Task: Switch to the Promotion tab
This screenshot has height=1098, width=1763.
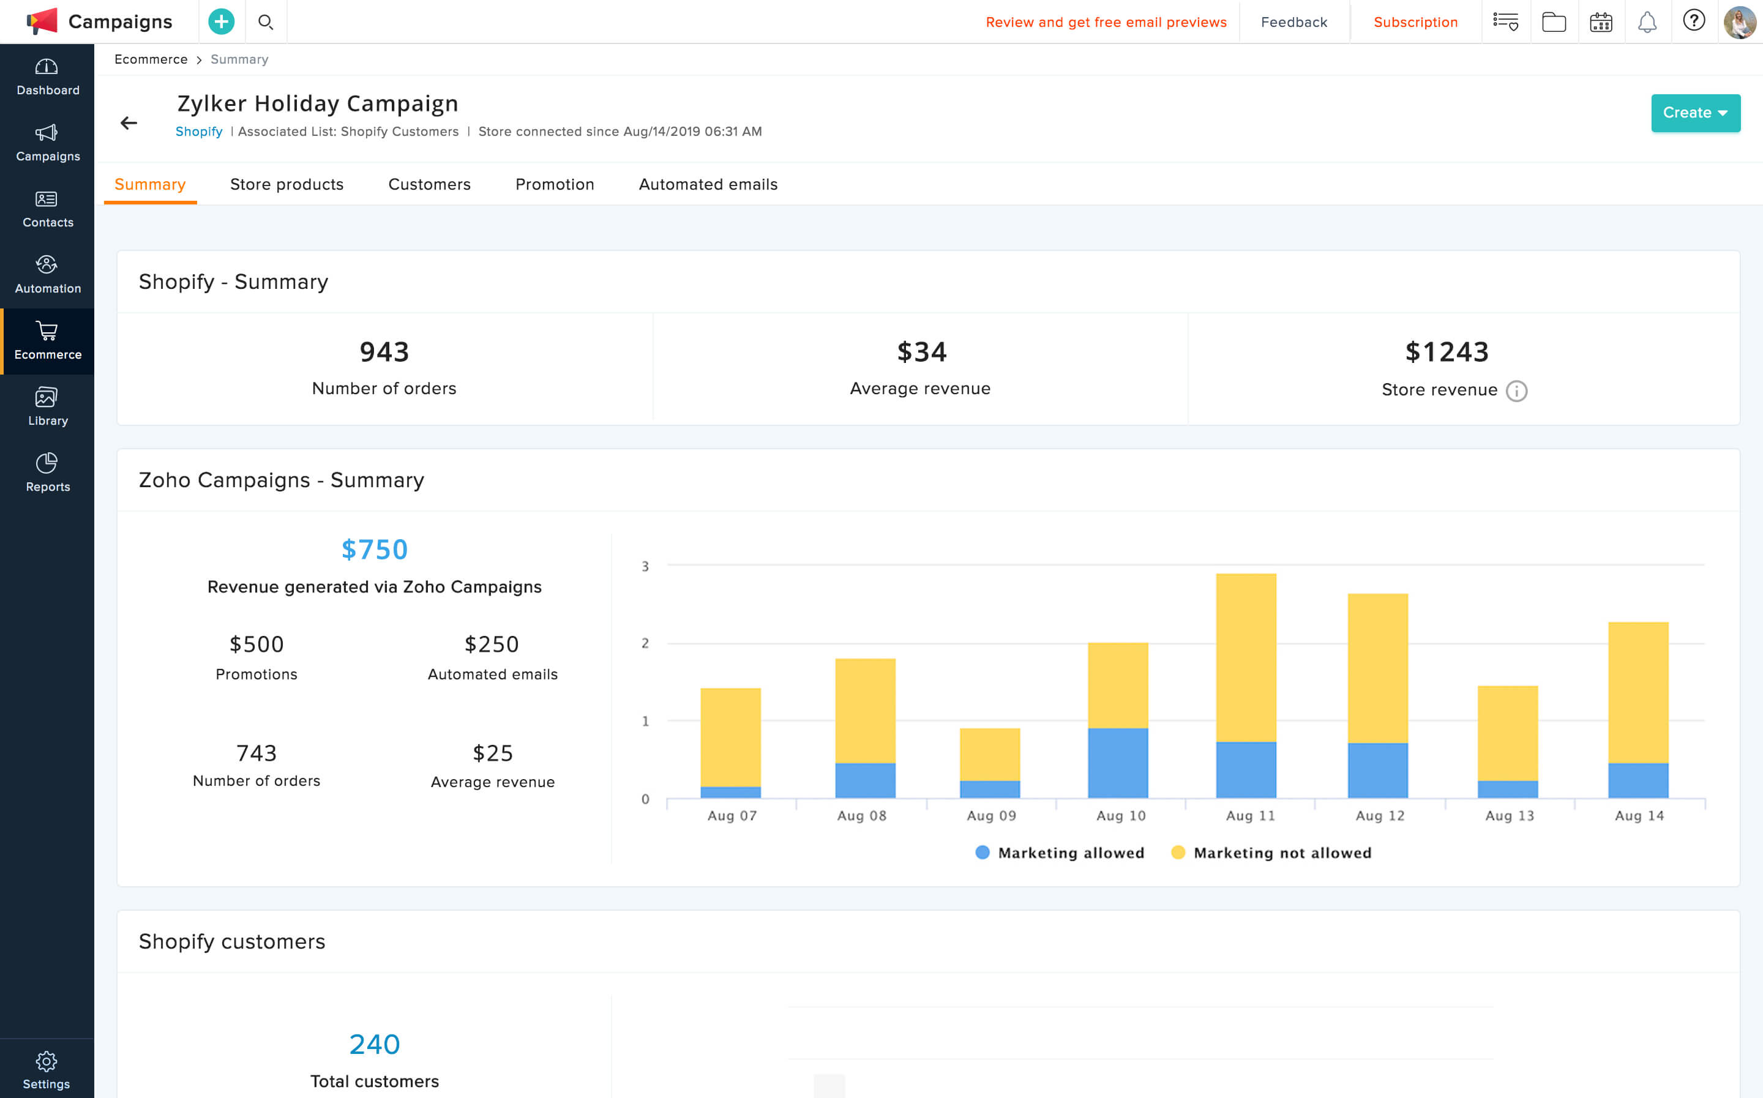Action: click(555, 184)
